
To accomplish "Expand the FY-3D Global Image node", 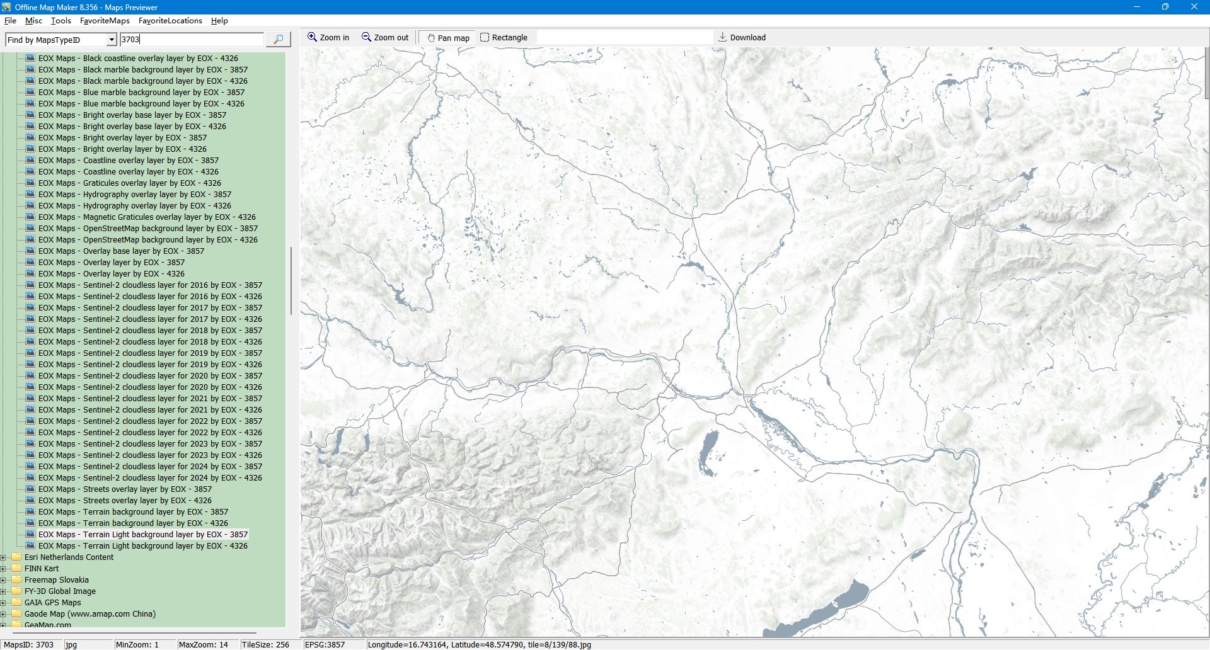I will tap(4, 591).
